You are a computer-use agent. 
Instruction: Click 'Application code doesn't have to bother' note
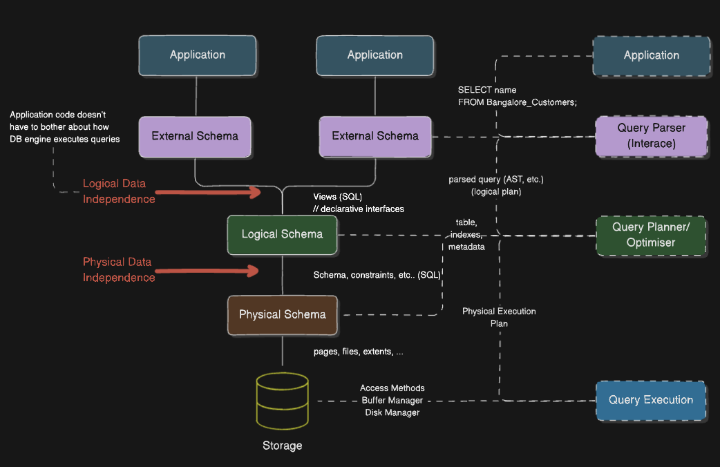(64, 126)
